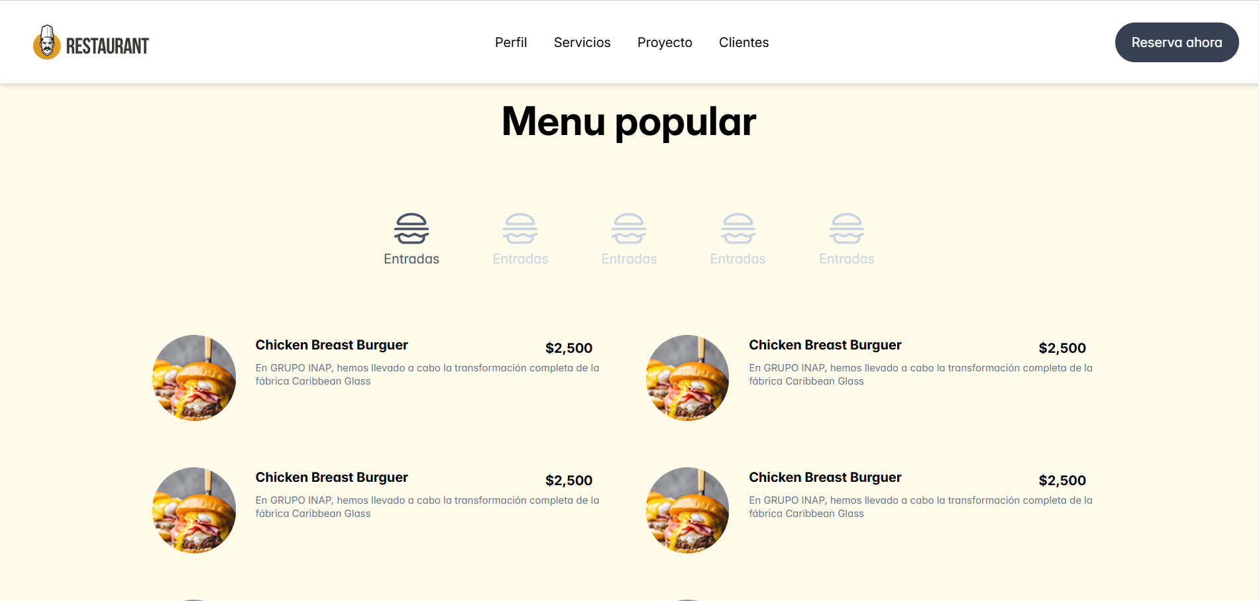Click the fourth faded burger category icon
Screen dimensions: 1259x601
(x=738, y=228)
